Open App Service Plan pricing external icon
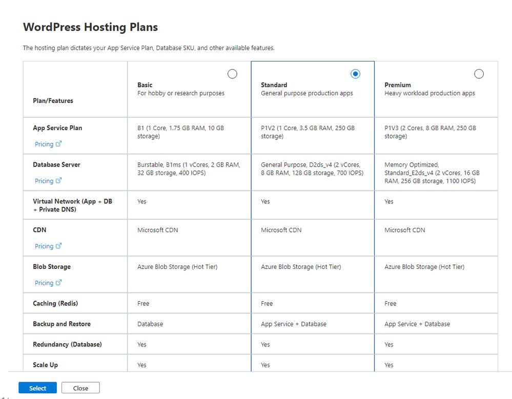The width and height of the screenshot is (512, 399). click(x=58, y=144)
